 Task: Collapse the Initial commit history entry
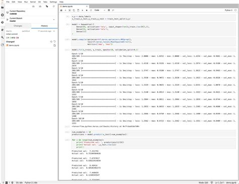point(54,31)
